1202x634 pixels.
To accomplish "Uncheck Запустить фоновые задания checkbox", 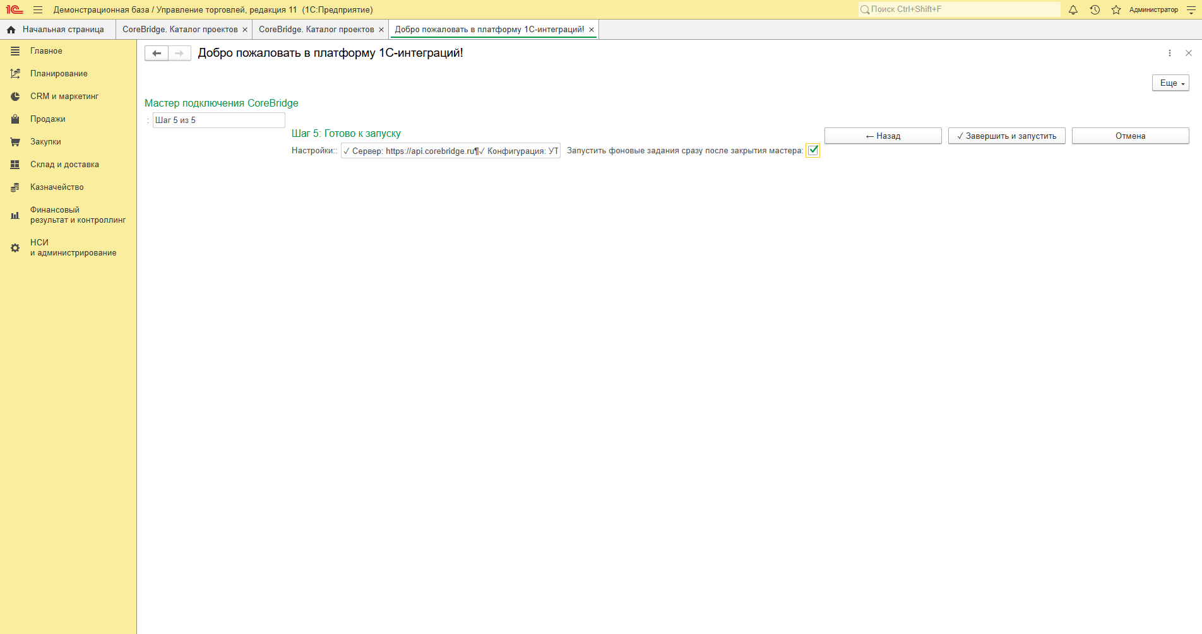I will click(813, 150).
